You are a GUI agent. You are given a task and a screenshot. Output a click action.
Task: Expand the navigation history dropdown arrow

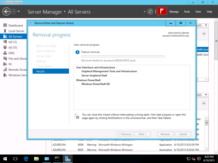tap(18, 12)
